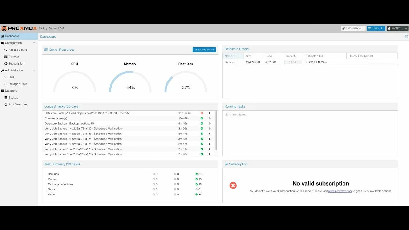This screenshot has width=409, height=230.
Task: Open the Documentation button
Action: (x=353, y=28)
